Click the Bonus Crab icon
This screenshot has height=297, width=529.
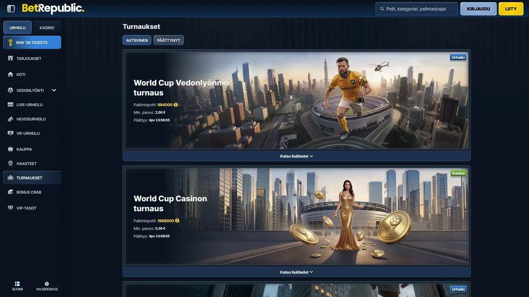click(10, 192)
